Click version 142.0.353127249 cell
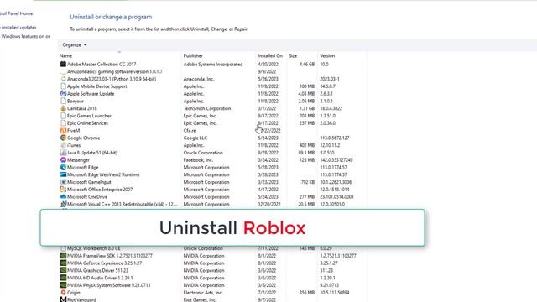The height and width of the screenshot is (302, 537). (336, 160)
